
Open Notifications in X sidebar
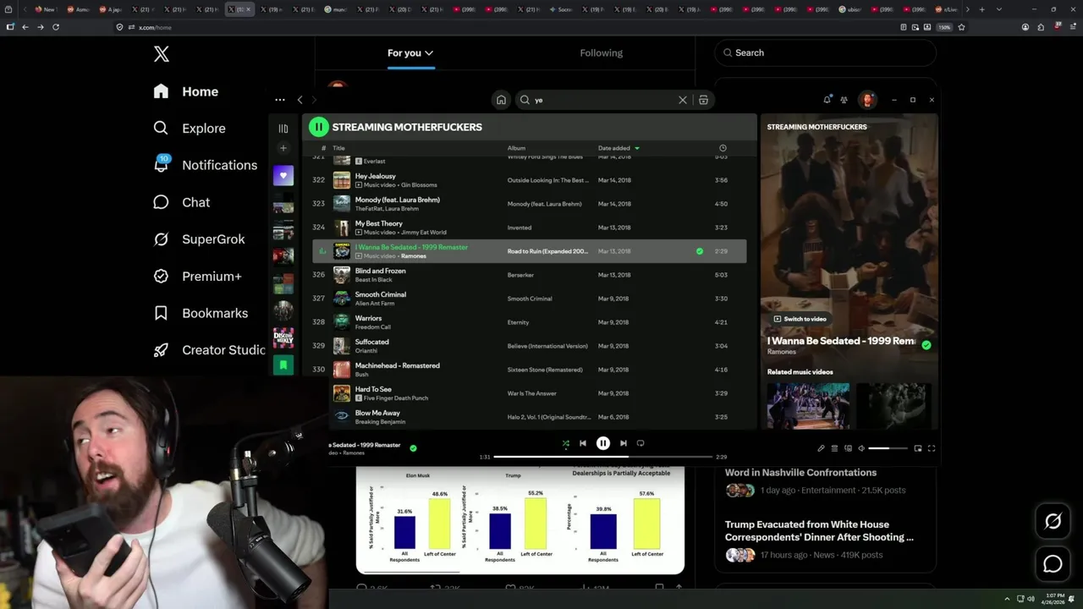(205, 165)
